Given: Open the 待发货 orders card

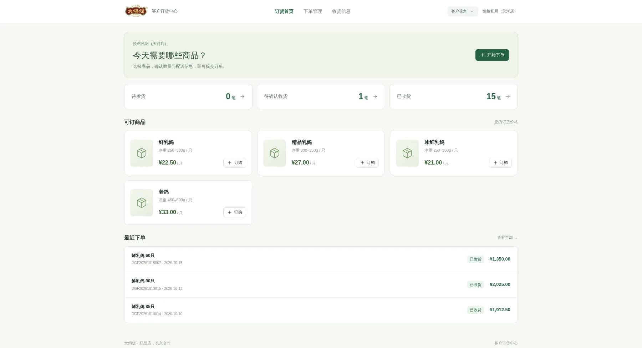Looking at the screenshot, I should (x=188, y=96).
